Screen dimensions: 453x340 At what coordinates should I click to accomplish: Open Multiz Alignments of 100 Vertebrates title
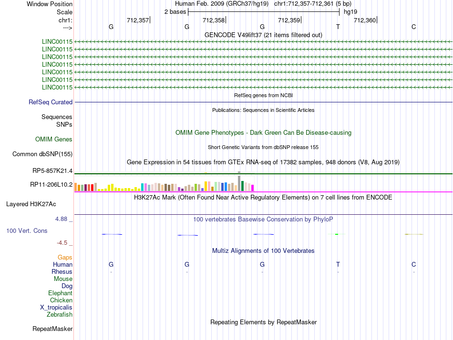(x=263, y=251)
